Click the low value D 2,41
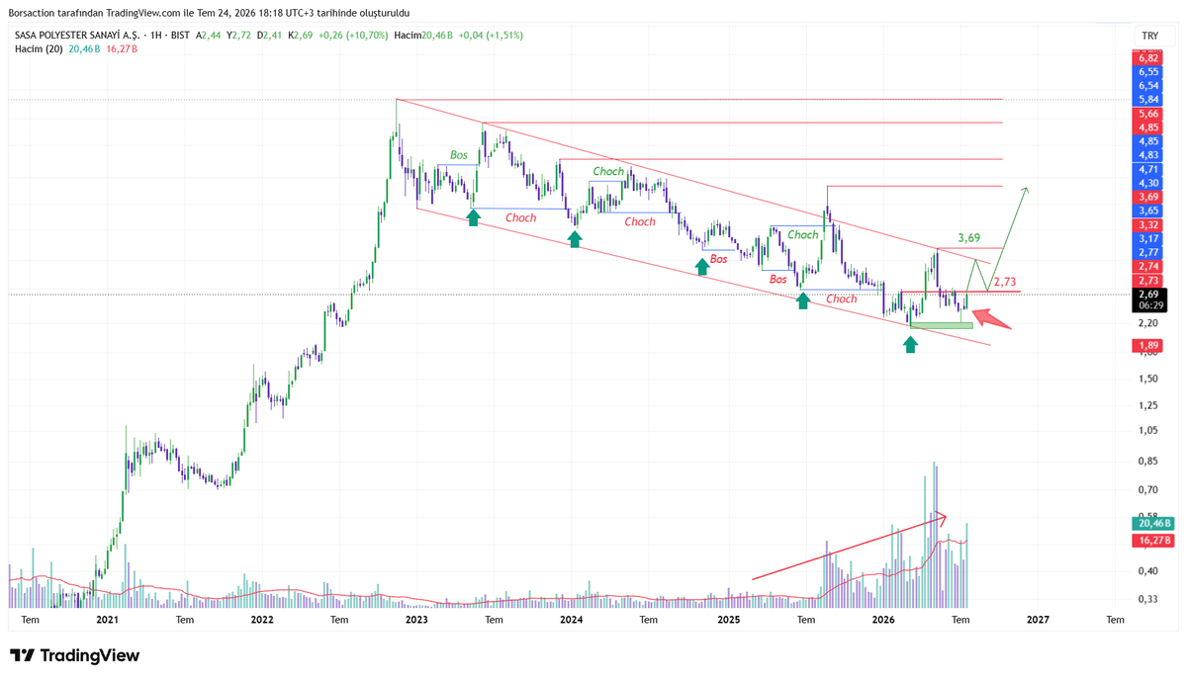Screen dimensions: 1187x680 click(269, 35)
